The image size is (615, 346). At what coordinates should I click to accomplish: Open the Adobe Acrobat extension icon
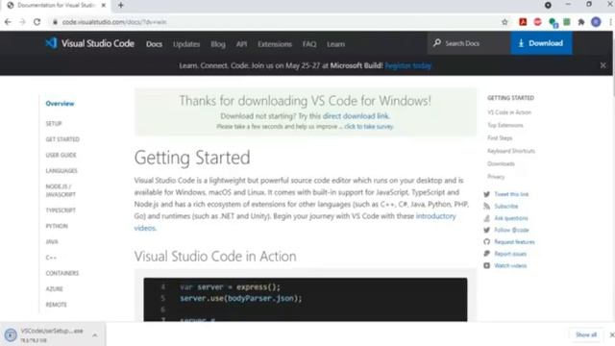pos(523,22)
